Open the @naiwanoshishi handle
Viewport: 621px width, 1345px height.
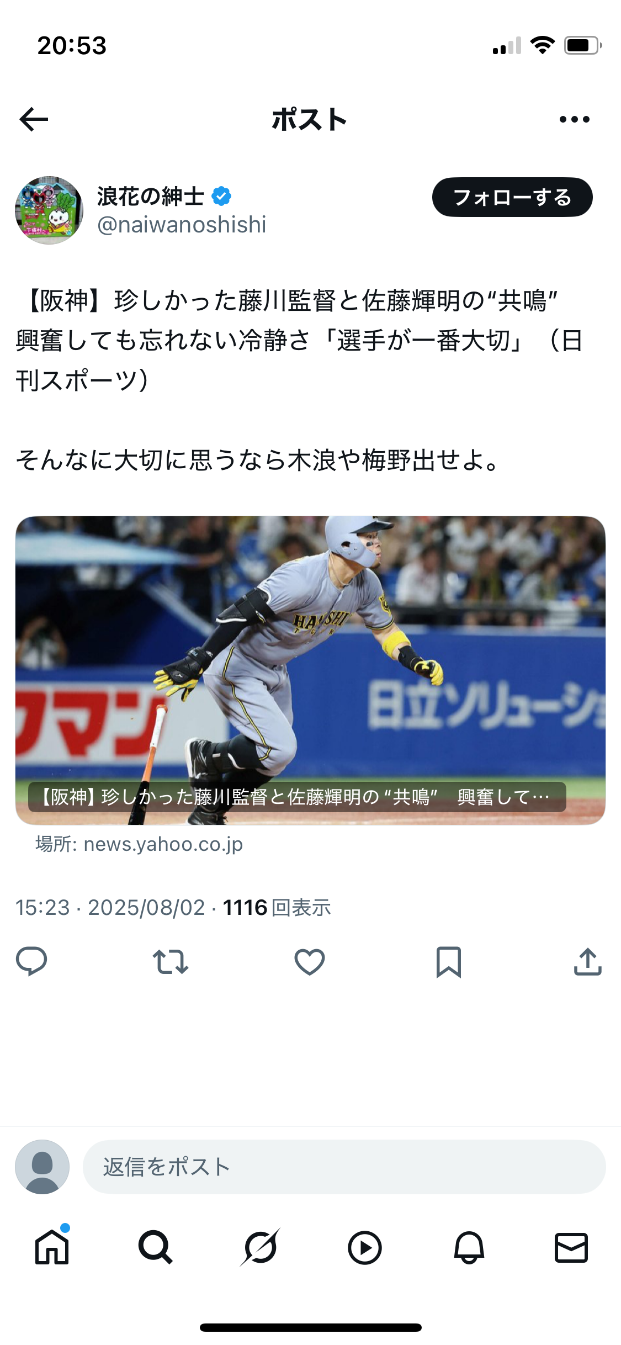182,225
